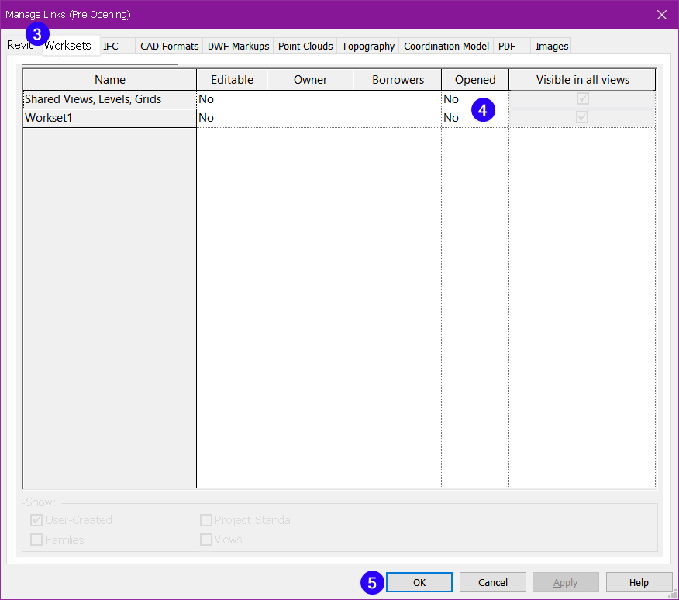Toggle visibility checkbox for Shared Views, Levels, Grids

click(582, 98)
